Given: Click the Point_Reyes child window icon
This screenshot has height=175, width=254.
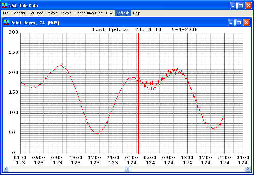Looking at the screenshot, I should (x=7, y=22).
